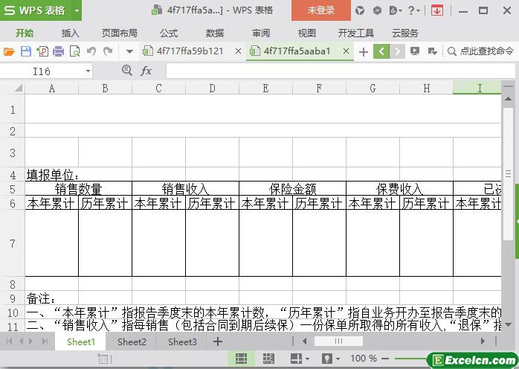This screenshot has width=519, height=369.
Task: Click the 填报单位 cell
Action: 51,175
